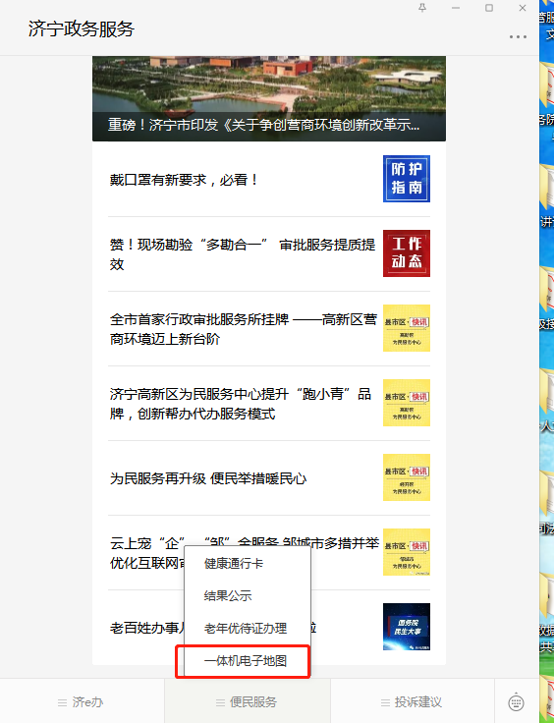The image size is (554, 723).
Task: Expand the 投诉建议 bottom menu
Action: [x=413, y=702]
